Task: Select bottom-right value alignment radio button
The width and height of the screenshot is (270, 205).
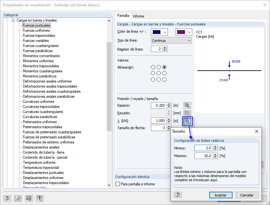Action: click(165, 79)
